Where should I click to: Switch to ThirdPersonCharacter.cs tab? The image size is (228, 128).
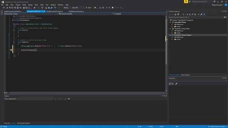(x=76, y=11)
